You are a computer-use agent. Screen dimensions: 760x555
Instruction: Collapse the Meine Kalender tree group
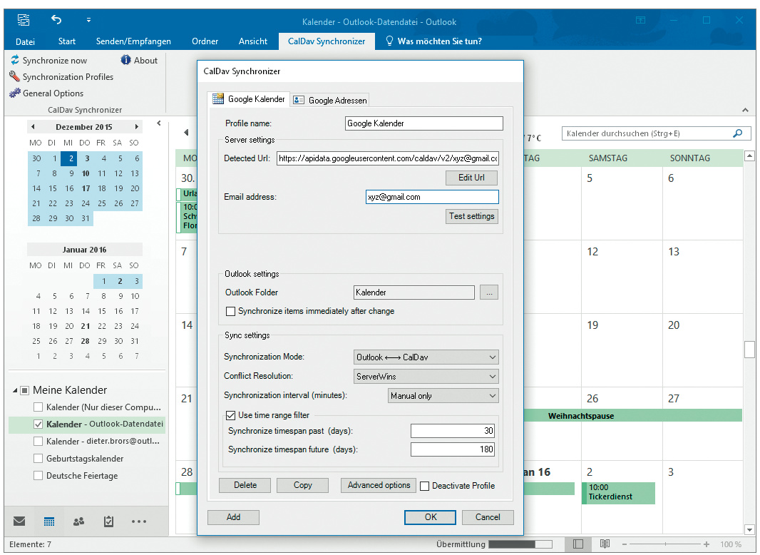pyautogui.click(x=15, y=390)
